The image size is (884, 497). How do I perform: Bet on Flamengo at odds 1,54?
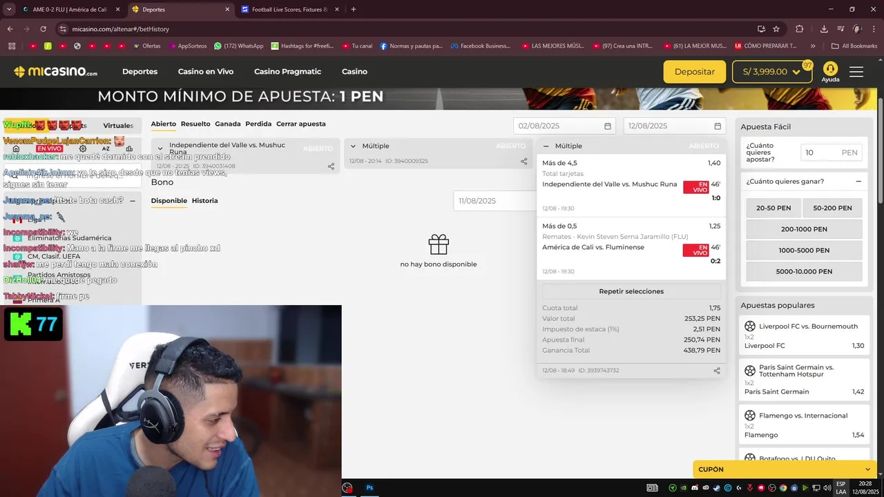click(x=804, y=435)
